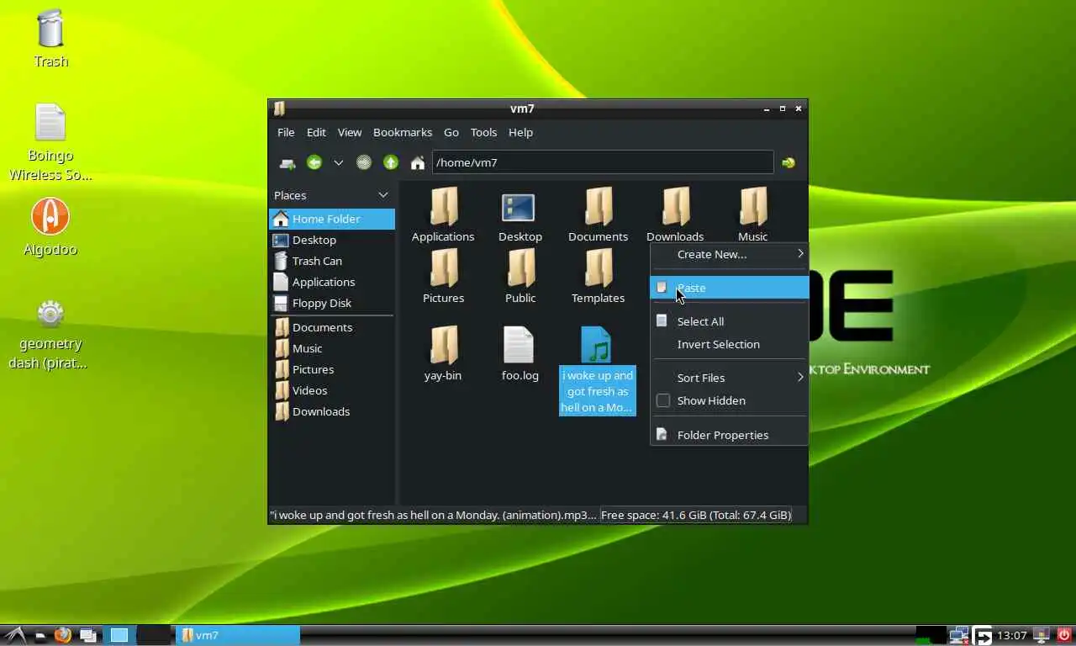This screenshot has width=1076, height=646.
Task: Launch Firefox from the taskbar
Action: [x=62, y=635]
